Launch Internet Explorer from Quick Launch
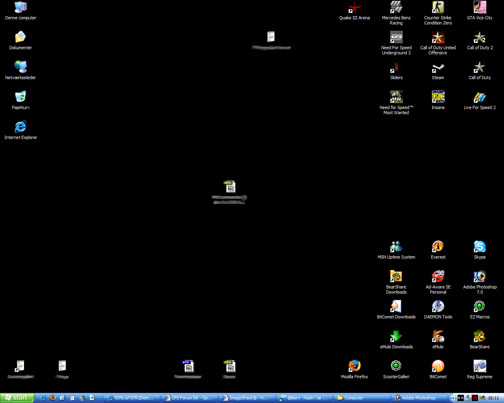The height and width of the screenshot is (403, 504). pyautogui.click(x=43, y=398)
